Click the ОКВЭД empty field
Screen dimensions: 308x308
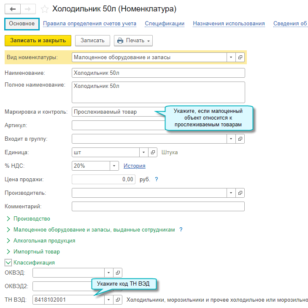(x=68, y=273)
